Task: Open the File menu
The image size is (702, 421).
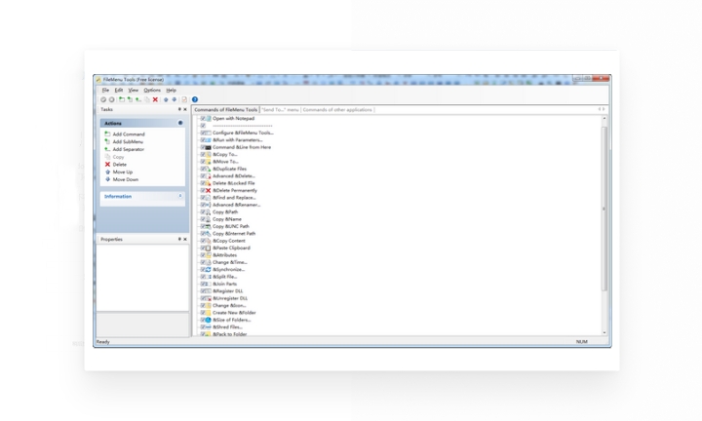Action: pyautogui.click(x=105, y=91)
